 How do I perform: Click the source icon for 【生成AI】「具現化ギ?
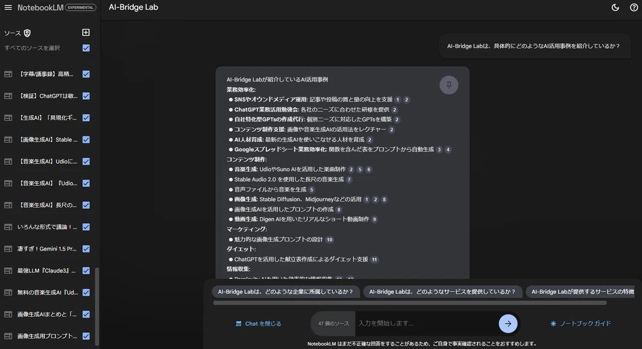coord(8,118)
